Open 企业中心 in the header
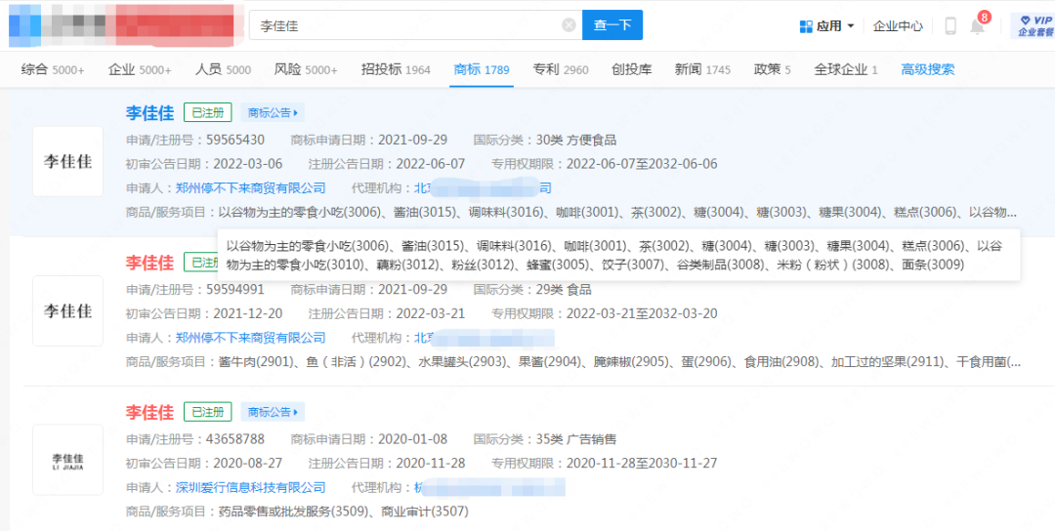The width and height of the screenshot is (1055, 531). coord(898,26)
